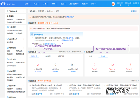
Task: Click the 服务态度 score in the header
Action: pos(128,4)
